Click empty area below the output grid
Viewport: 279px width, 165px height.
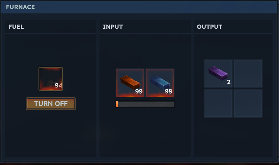[x=233, y=137]
